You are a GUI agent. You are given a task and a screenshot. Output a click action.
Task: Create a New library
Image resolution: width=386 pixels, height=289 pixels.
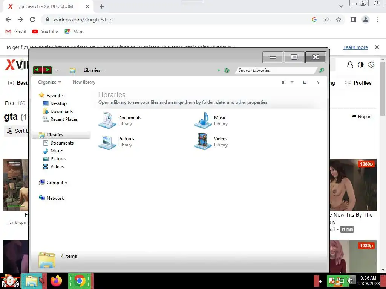click(x=84, y=82)
